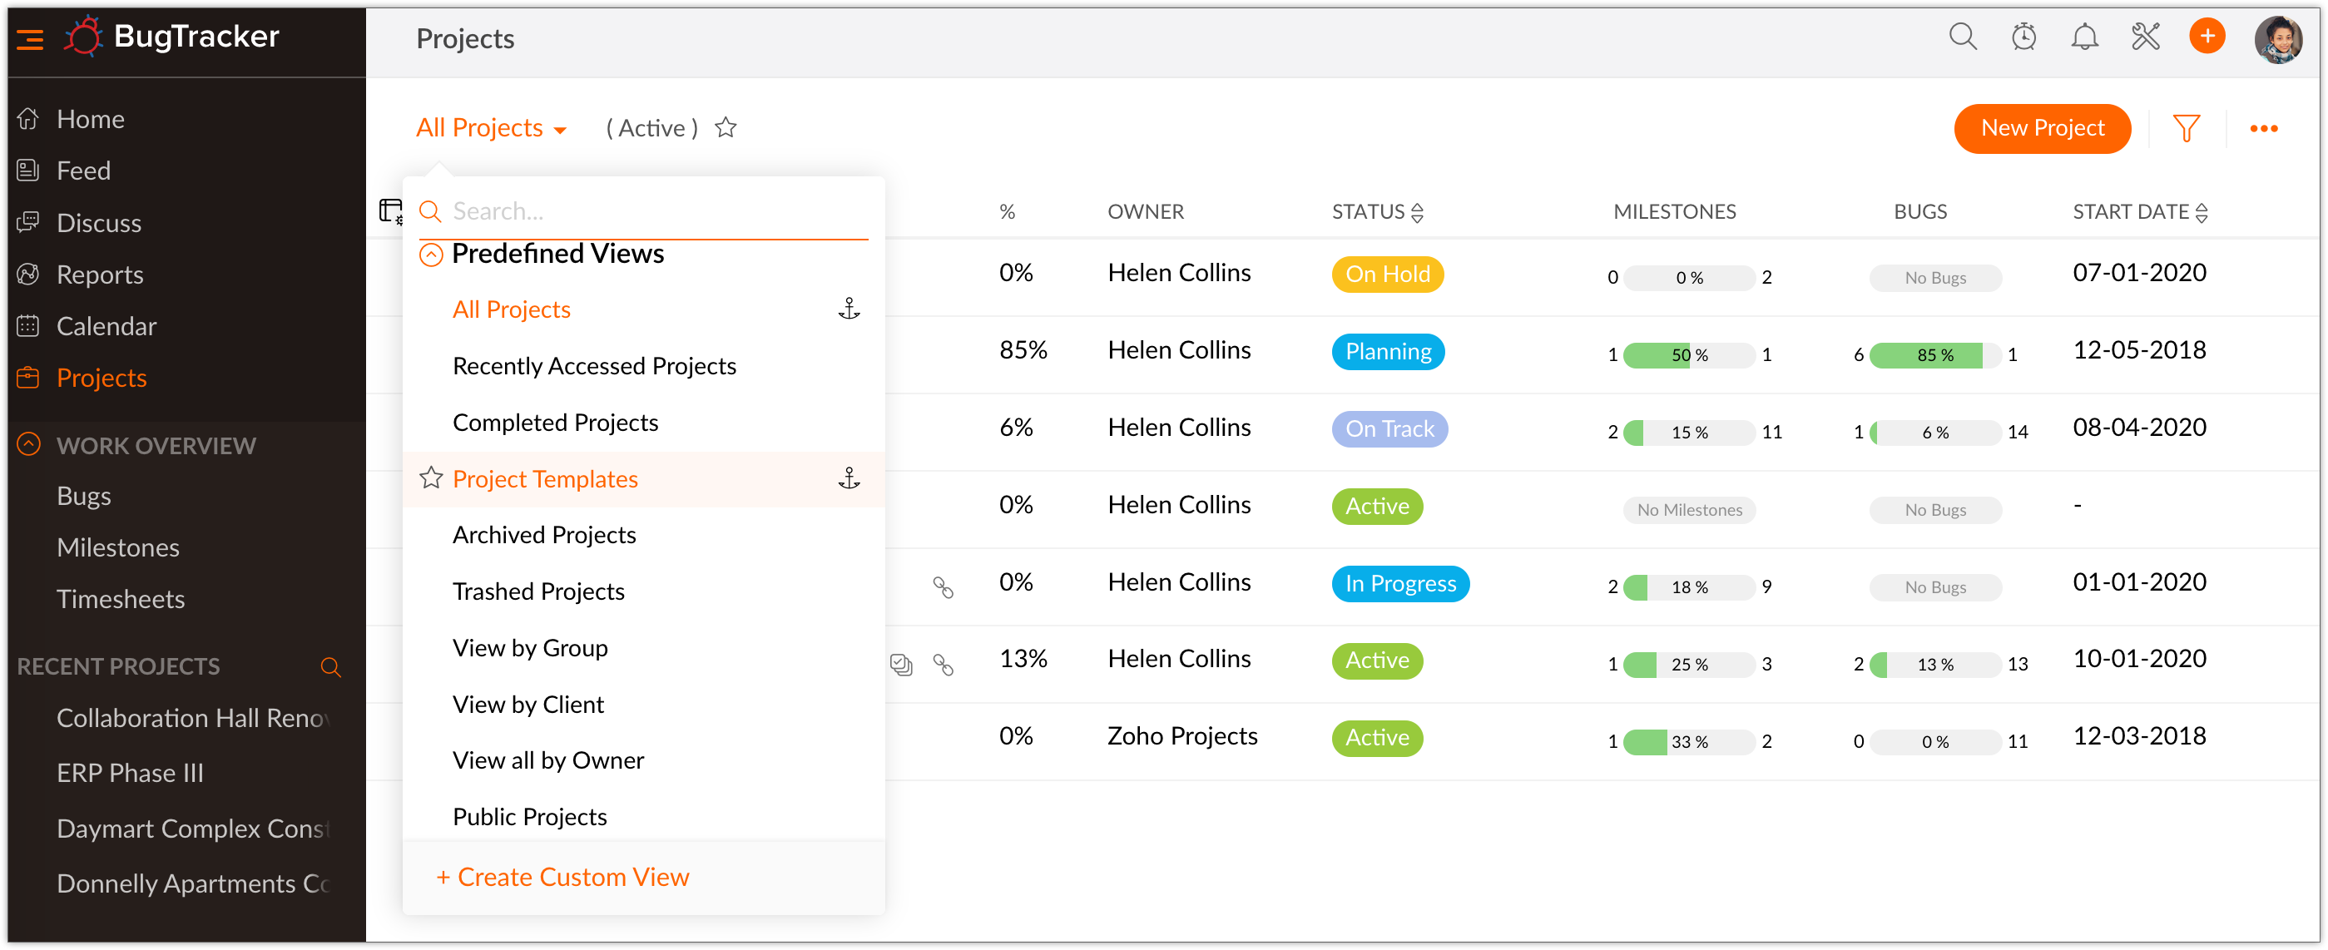Open the filter funnel icon
This screenshot has height=950, width=2328.
click(x=2186, y=128)
